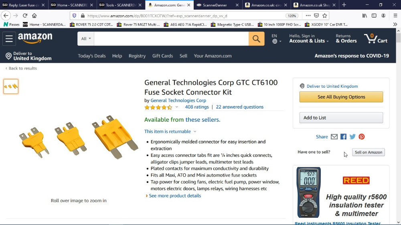Image resolution: width=401 pixels, height=225 pixels.
Task: Share product via email envelope icon
Action: click(334, 137)
